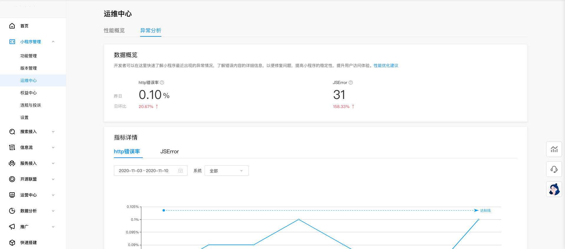
Task: Go to 版本管理 in the sidebar
Action: click(29, 68)
